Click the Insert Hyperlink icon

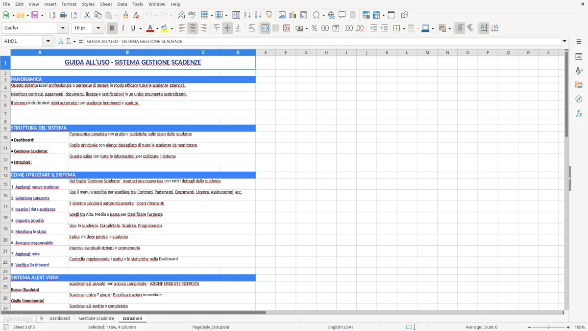click(x=332, y=15)
